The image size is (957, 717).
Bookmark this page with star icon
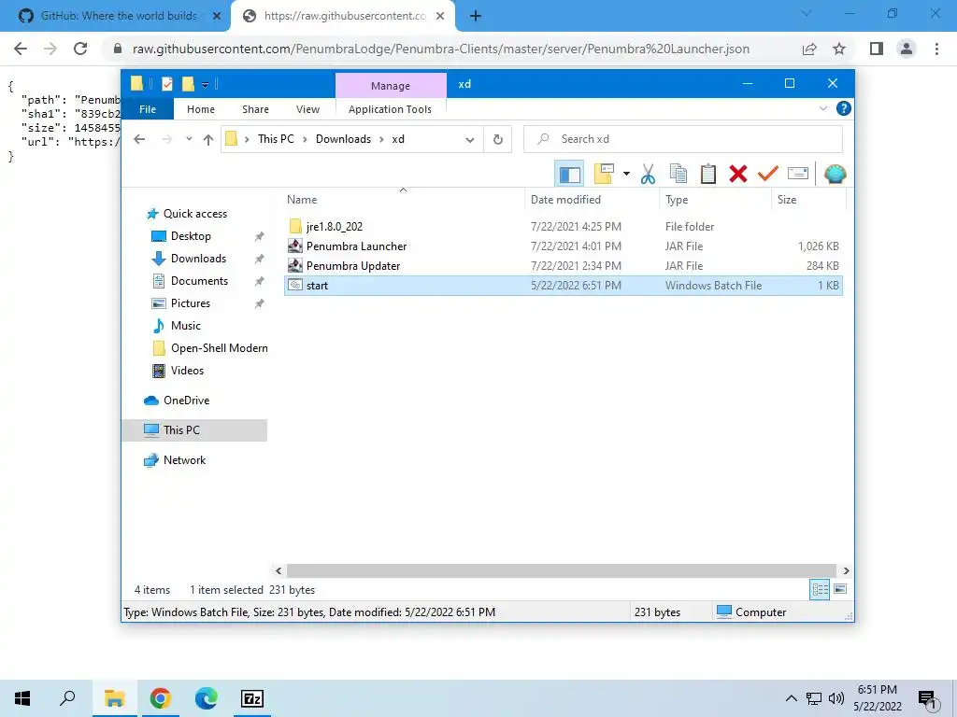pyautogui.click(x=839, y=49)
